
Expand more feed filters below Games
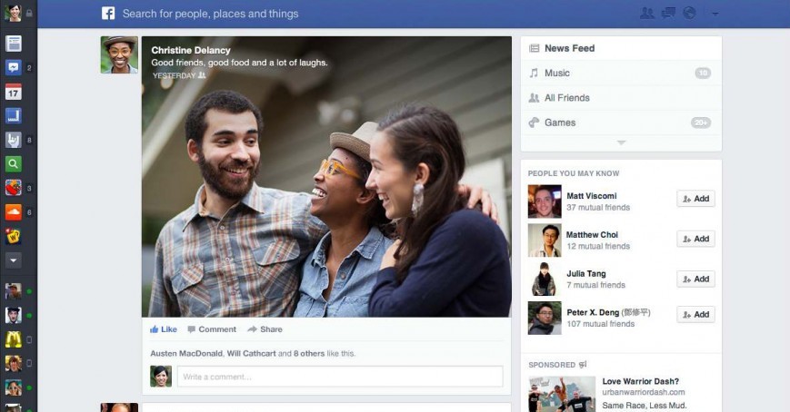pyautogui.click(x=621, y=142)
